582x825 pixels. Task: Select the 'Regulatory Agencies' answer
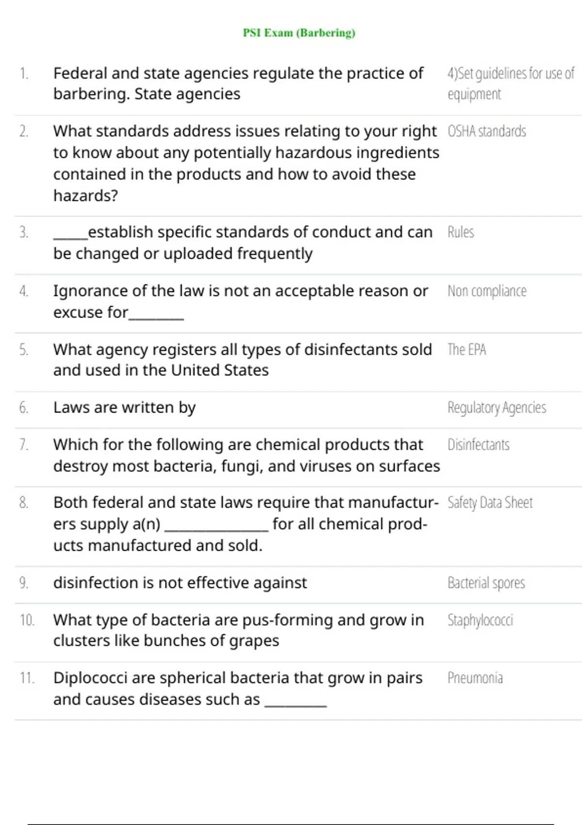click(497, 408)
